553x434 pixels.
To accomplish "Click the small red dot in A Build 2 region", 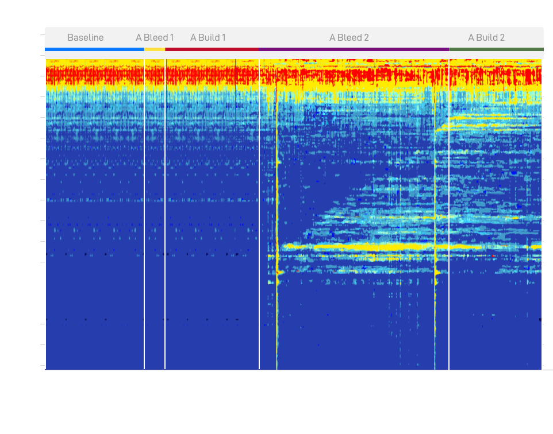I will tap(493, 255).
